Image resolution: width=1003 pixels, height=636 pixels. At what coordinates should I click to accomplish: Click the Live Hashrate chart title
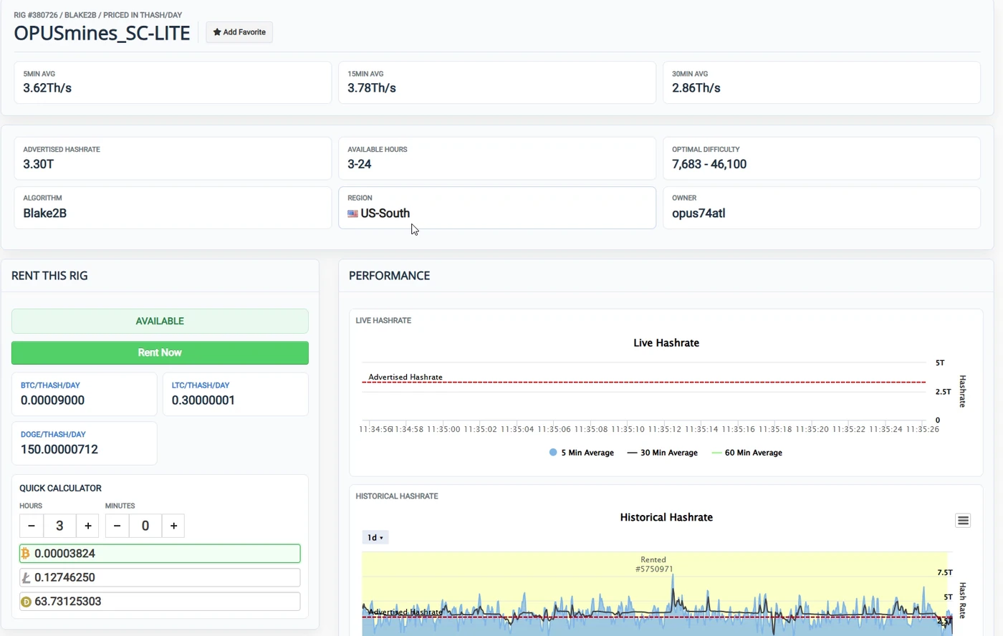pos(666,343)
